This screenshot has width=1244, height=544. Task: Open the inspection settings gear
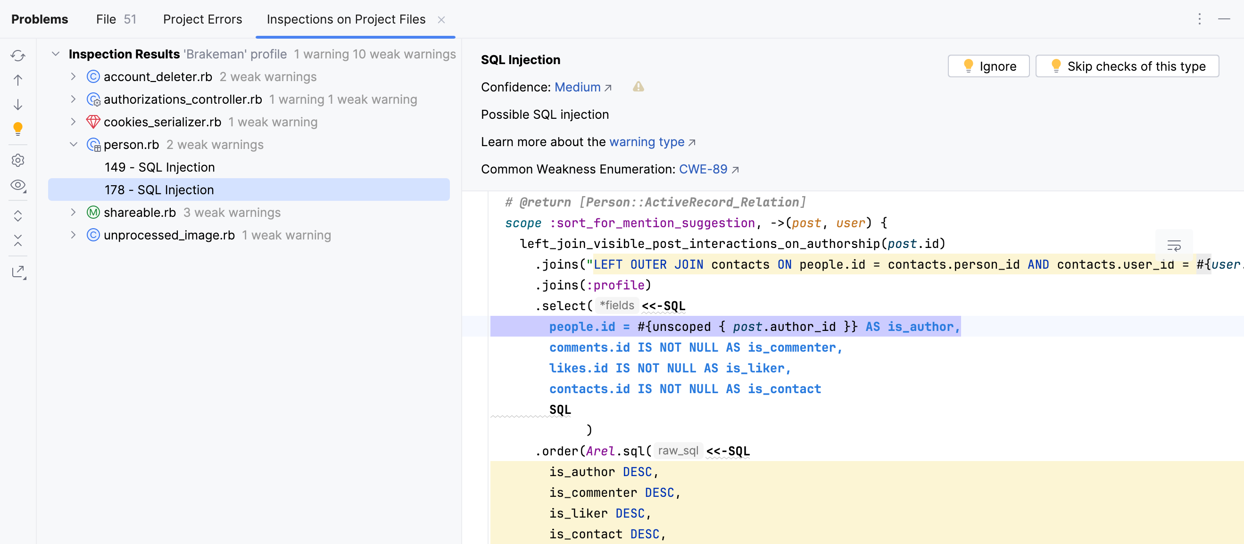point(18,161)
